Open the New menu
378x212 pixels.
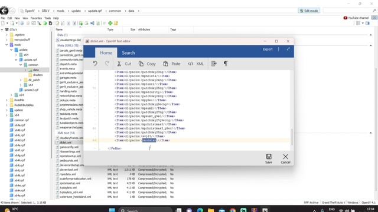[x=17, y=18]
